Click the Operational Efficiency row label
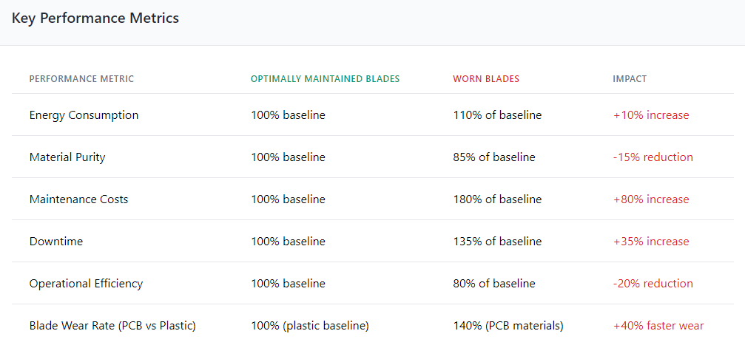 tap(86, 284)
